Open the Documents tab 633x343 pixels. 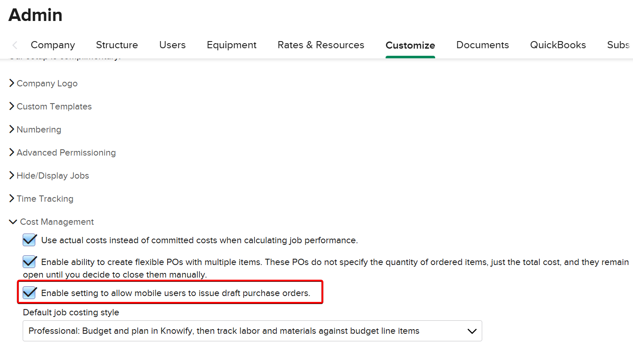pyautogui.click(x=482, y=45)
